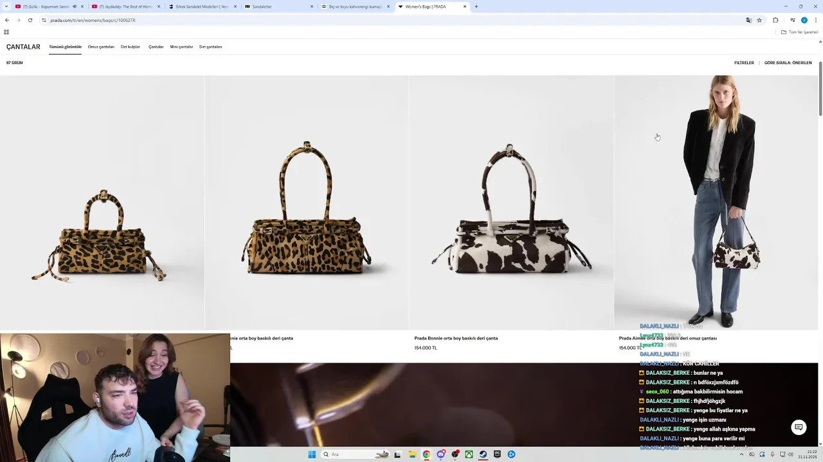Open Discord from the taskbar
823x462 pixels.
[441, 454]
